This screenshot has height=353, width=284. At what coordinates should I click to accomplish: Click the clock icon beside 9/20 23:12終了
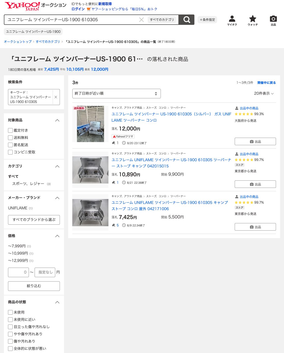click(124, 143)
